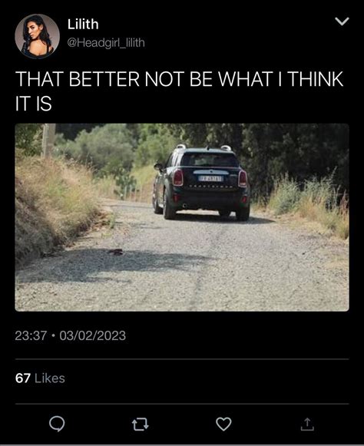This screenshot has width=364, height=446.
Task: Reply to Lilith's tweet
Action: (57, 424)
